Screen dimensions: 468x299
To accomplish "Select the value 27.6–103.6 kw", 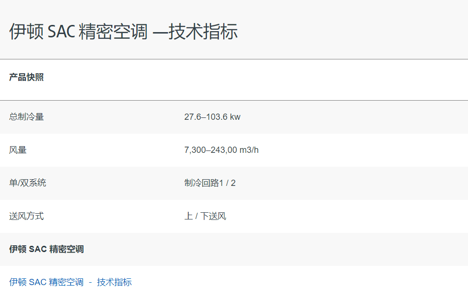I will [x=212, y=117].
